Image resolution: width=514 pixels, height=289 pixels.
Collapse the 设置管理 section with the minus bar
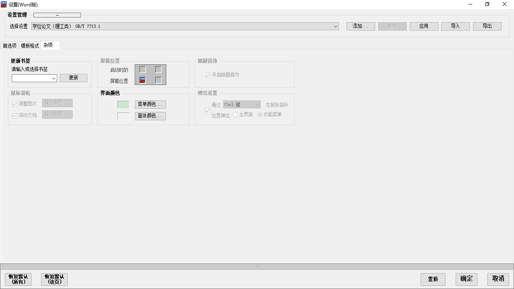pyautogui.click(x=57, y=15)
